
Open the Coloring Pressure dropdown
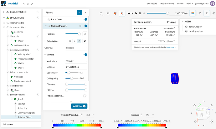[x=76, y=48]
